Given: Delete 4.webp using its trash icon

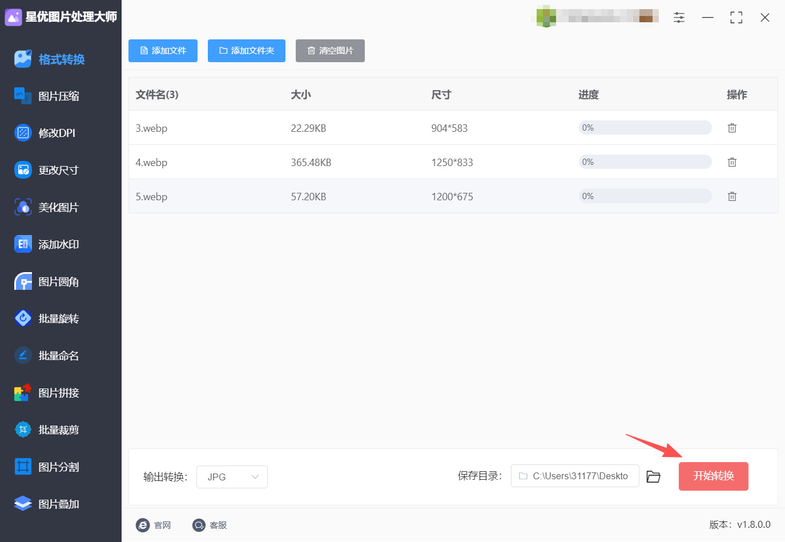Looking at the screenshot, I should (732, 162).
